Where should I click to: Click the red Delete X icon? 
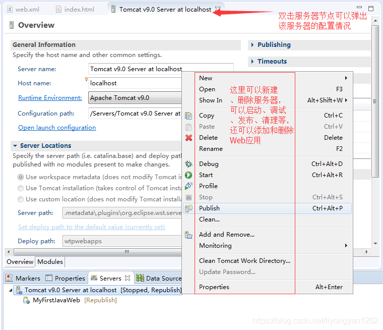tap(188, 138)
